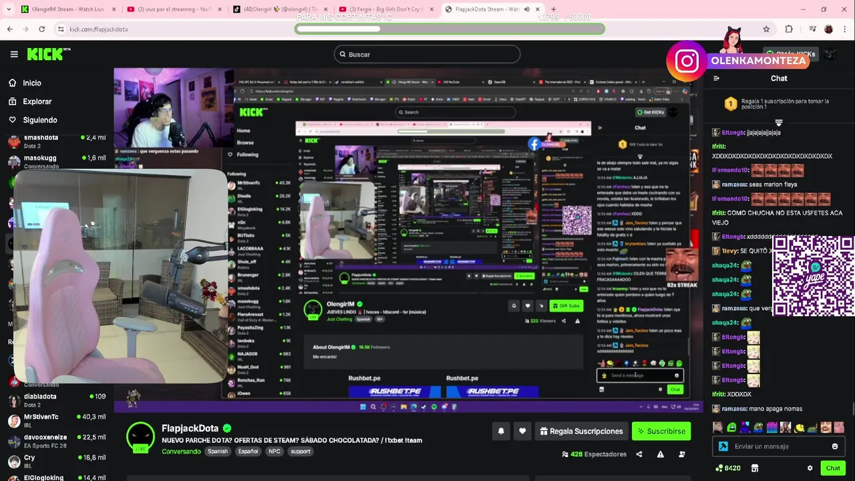Click the site information icon in address bar
This screenshot has height=481, width=855.
(61, 29)
